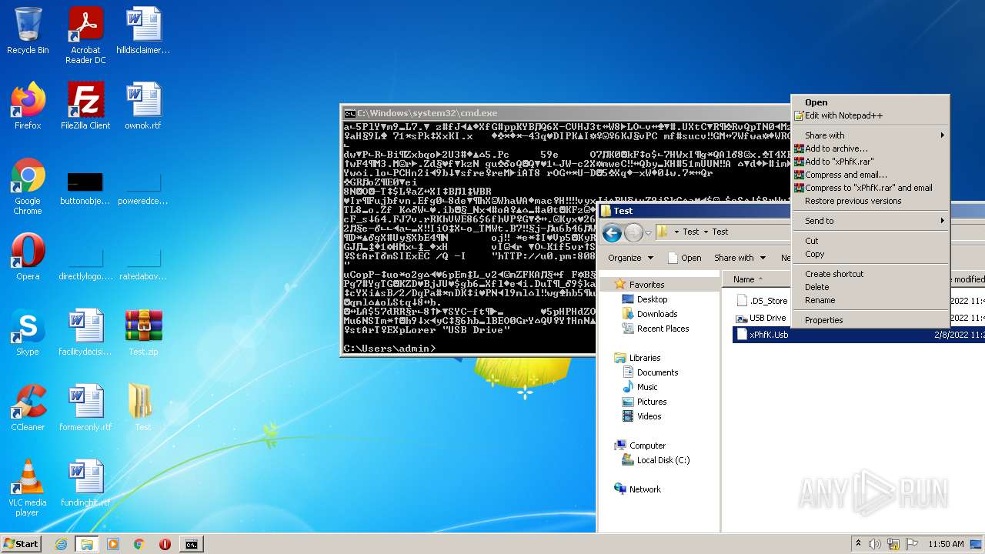This screenshot has height=554, width=985.
Task: Select Documents library
Action: tap(657, 372)
